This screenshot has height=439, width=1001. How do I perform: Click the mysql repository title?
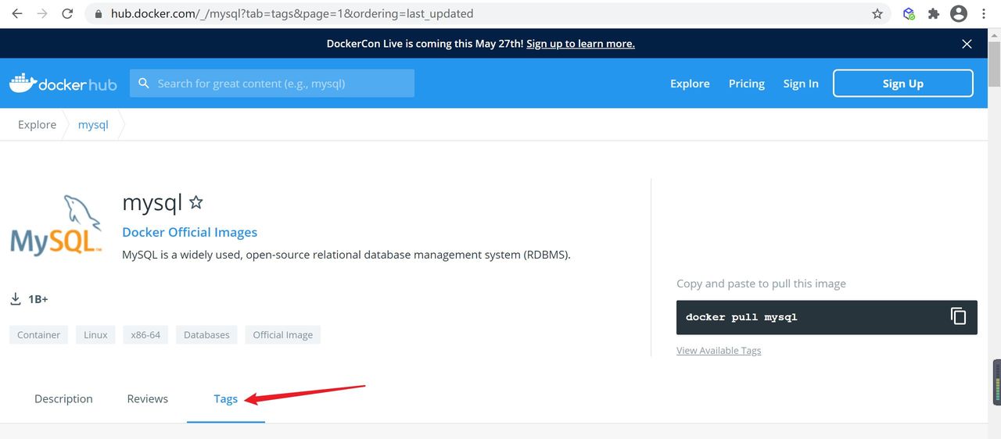coord(152,202)
